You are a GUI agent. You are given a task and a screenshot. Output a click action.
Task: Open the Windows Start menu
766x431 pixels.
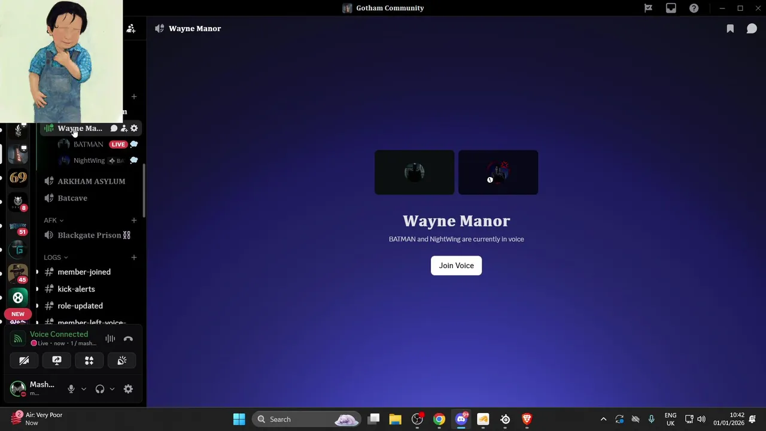point(239,419)
